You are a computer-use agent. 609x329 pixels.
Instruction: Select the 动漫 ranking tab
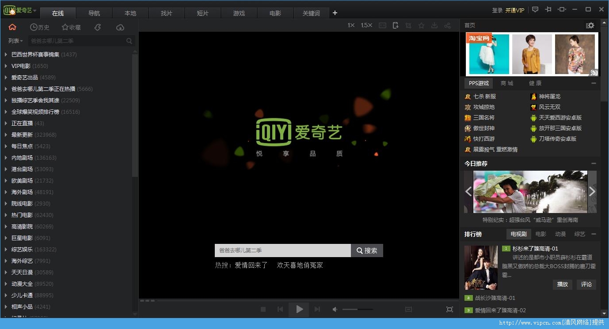560,234
